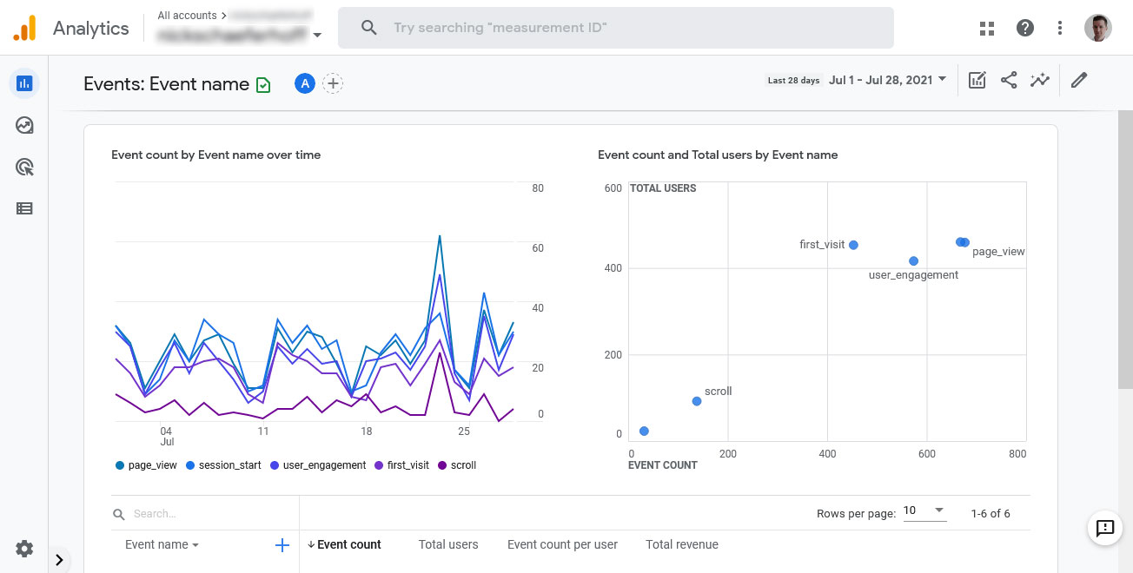Open the edit comparisons chart icon

tap(977, 80)
